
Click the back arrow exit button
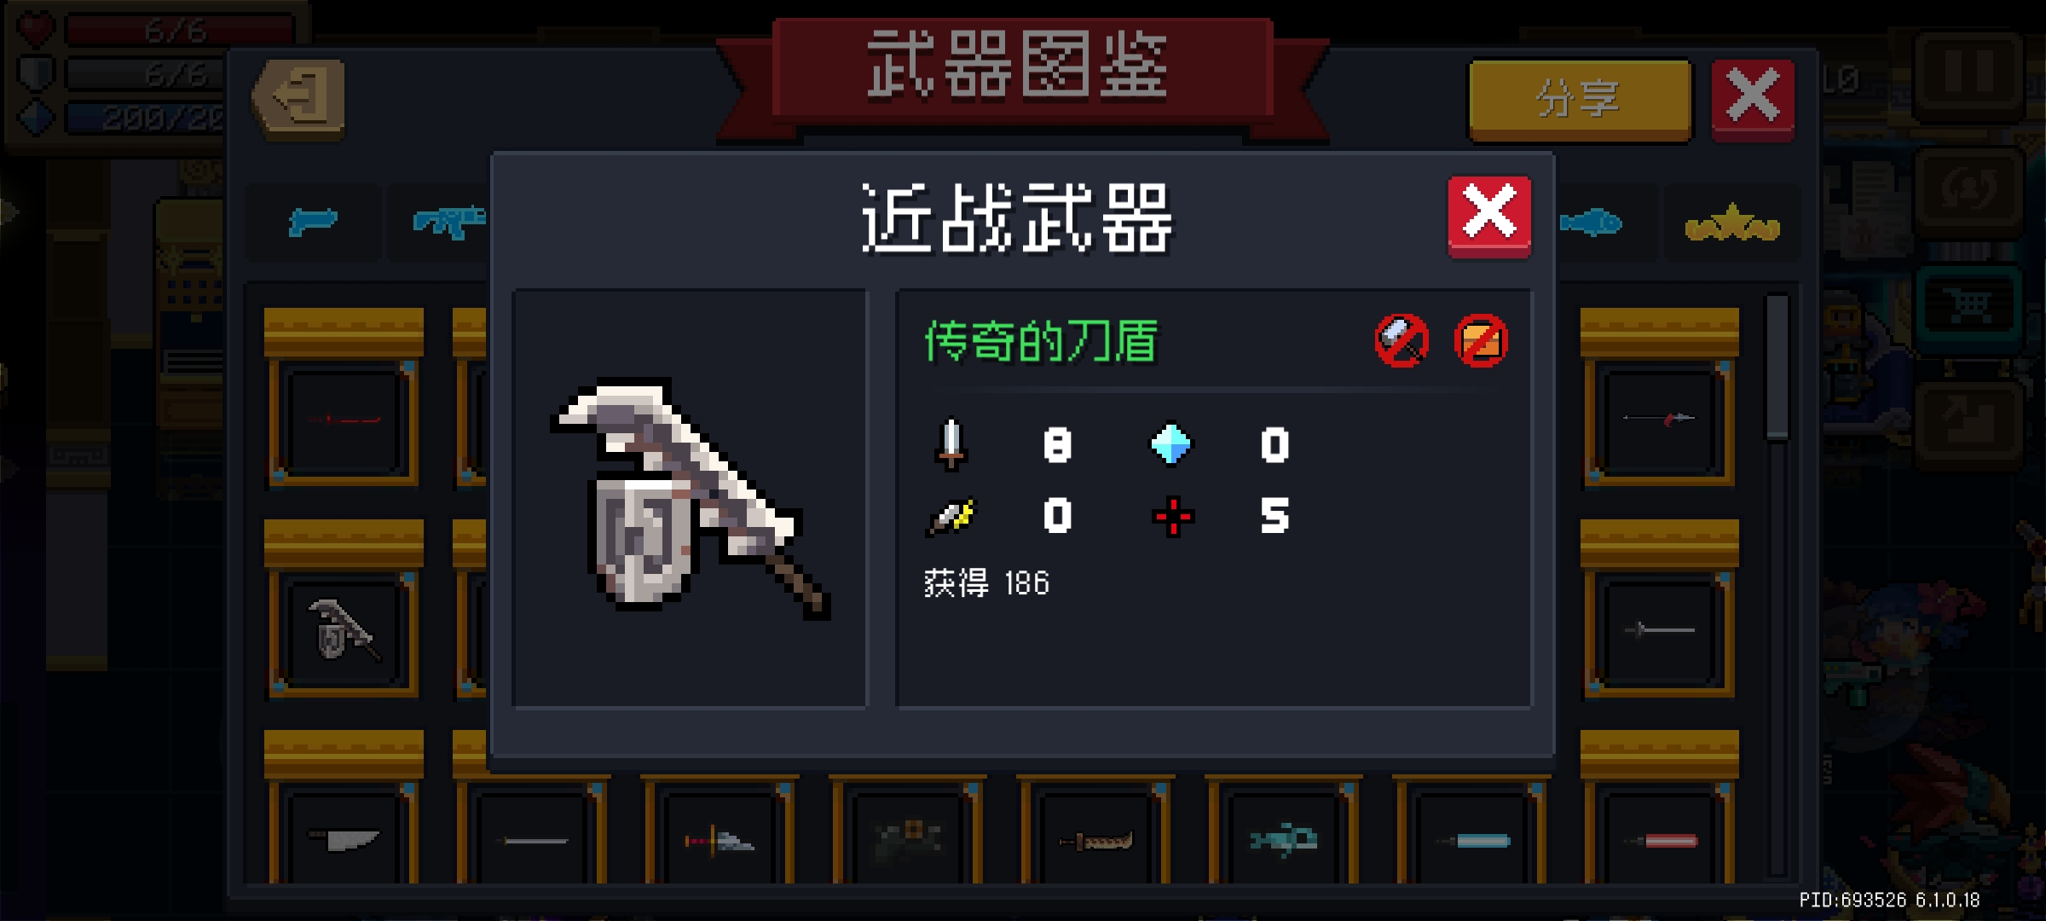coord(299,98)
